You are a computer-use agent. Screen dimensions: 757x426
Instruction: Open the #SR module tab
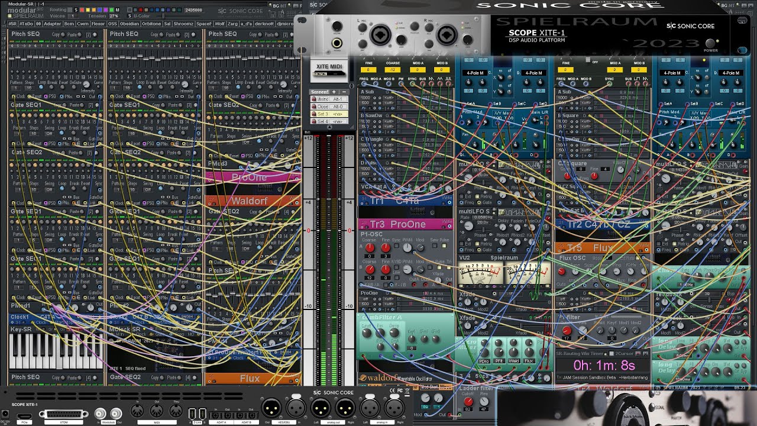tap(12, 24)
